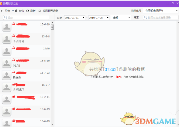Viewport: 179px width, 127px height.
Task: Open end date dropdown 2016-07-08
Action: tap(108, 18)
